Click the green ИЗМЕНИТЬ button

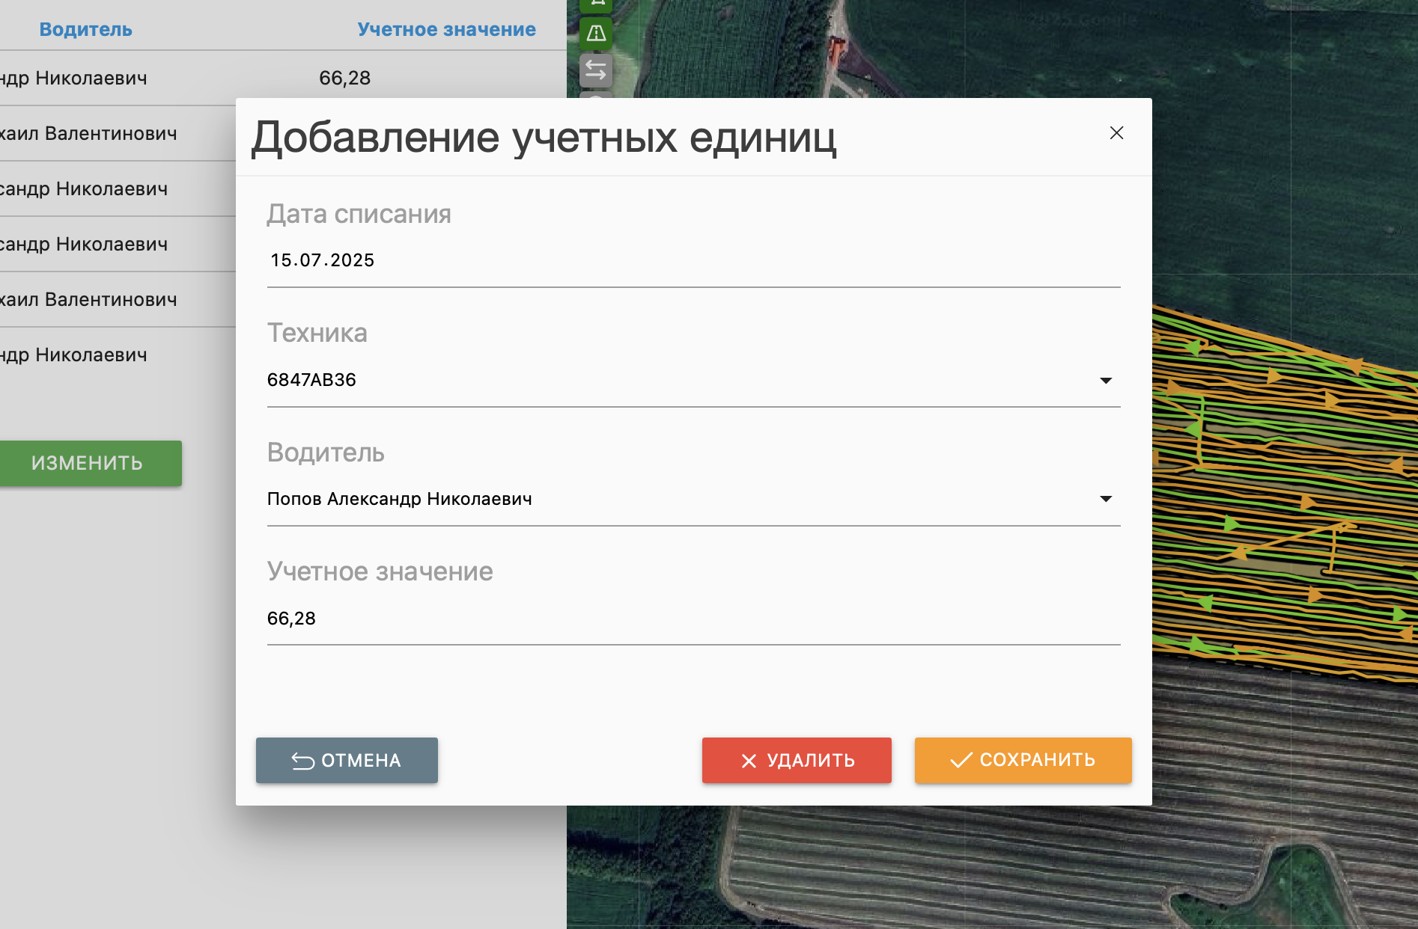tap(88, 463)
